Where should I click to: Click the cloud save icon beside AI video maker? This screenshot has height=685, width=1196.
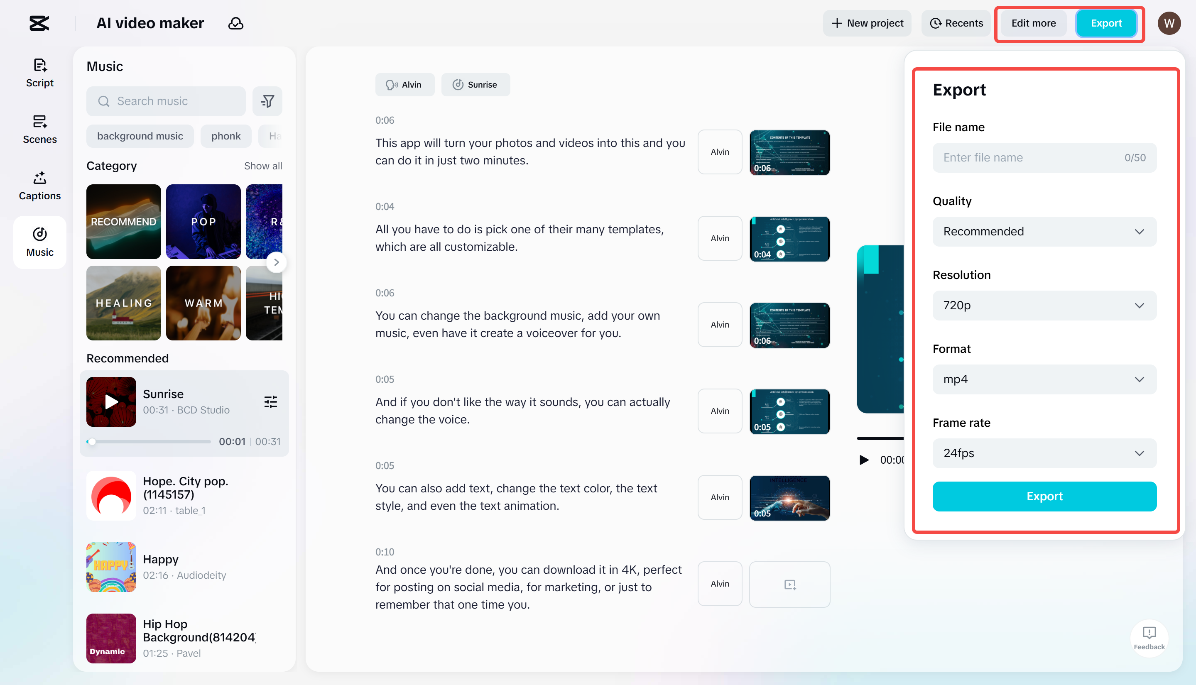point(235,22)
